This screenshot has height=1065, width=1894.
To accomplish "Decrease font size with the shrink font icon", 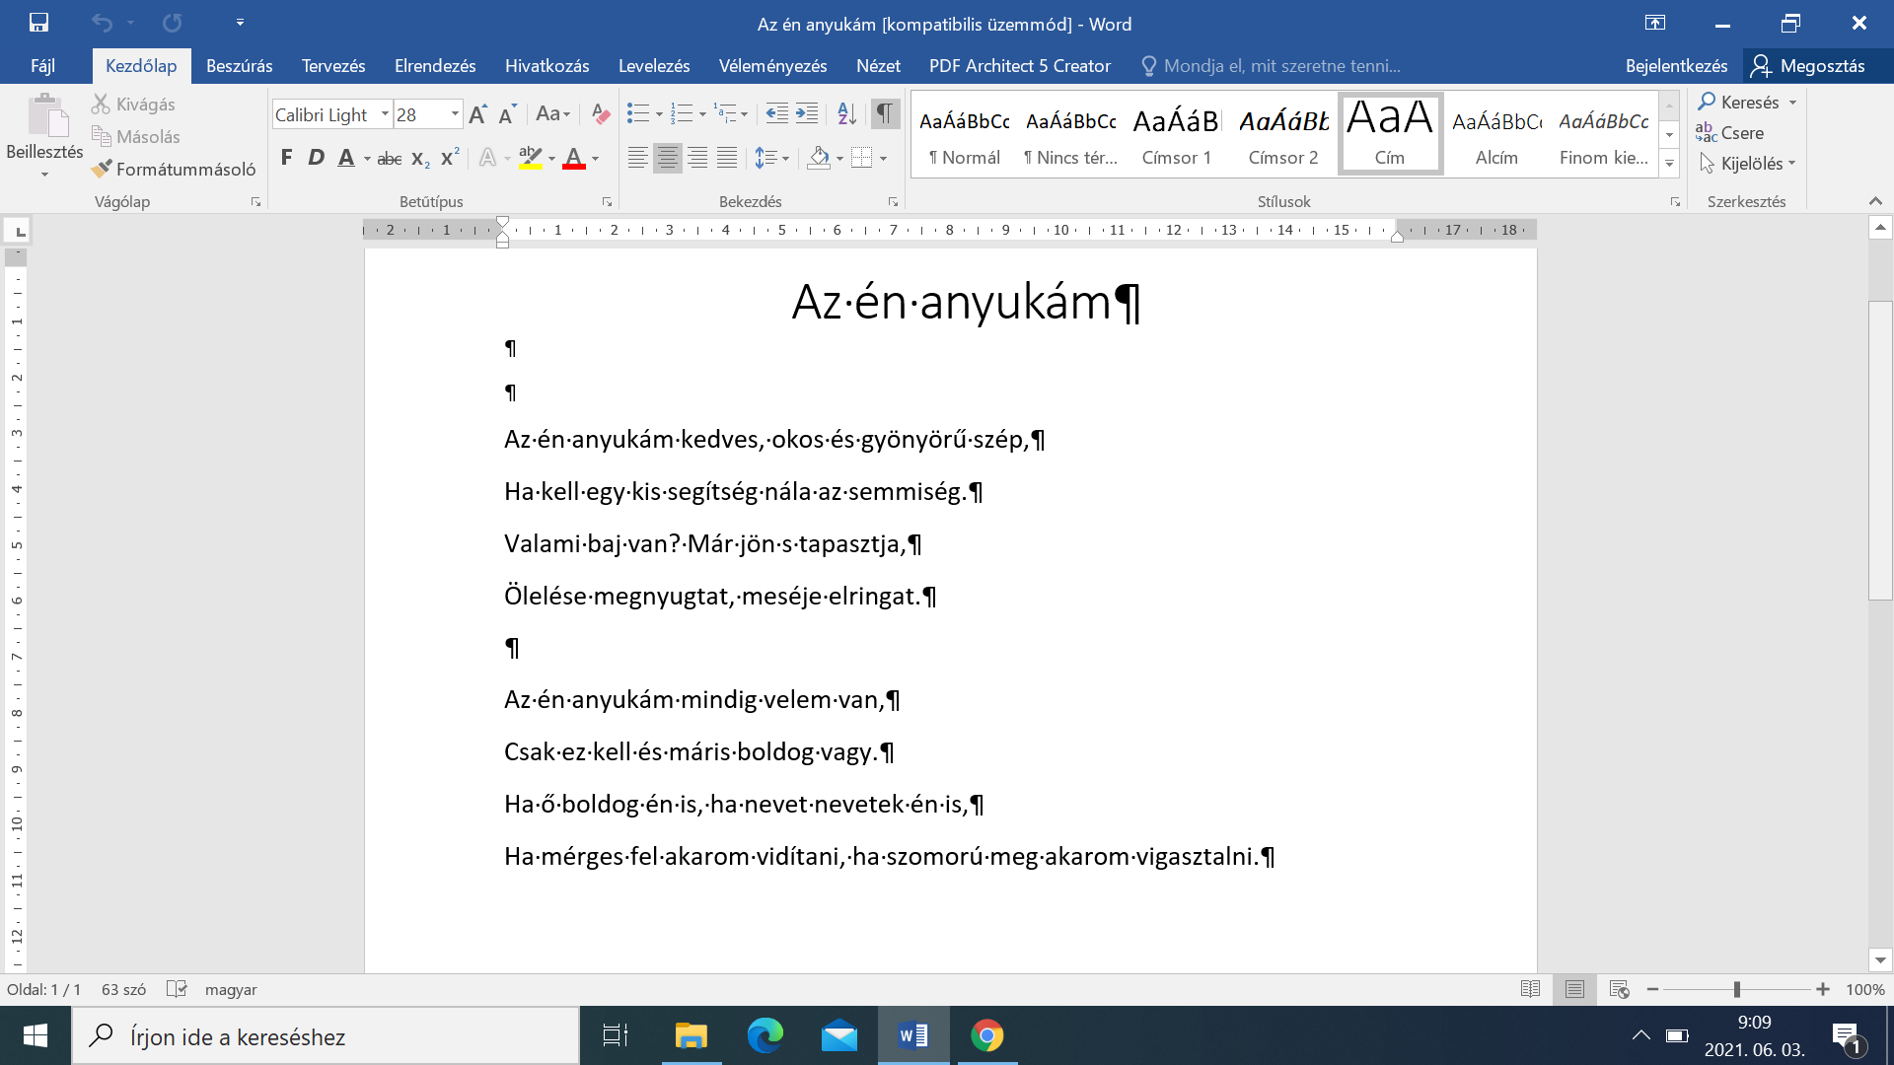I will [507, 114].
